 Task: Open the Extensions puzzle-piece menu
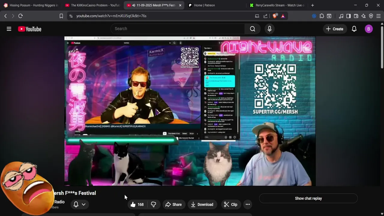(322, 16)
